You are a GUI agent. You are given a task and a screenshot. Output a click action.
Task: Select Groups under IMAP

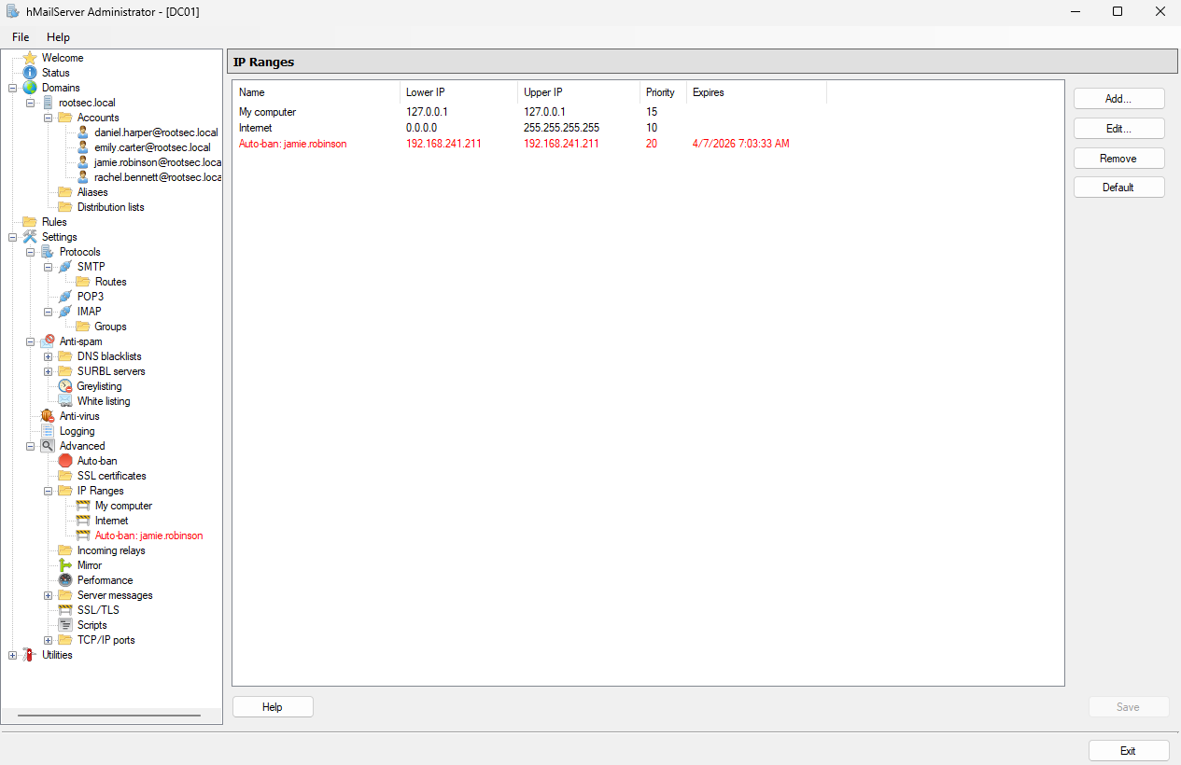(110, 327)
